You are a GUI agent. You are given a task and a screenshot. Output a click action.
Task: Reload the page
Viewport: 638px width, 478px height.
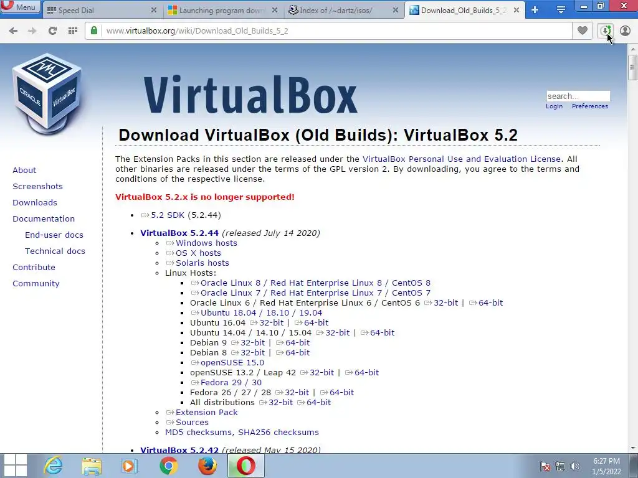click(52, 31)
